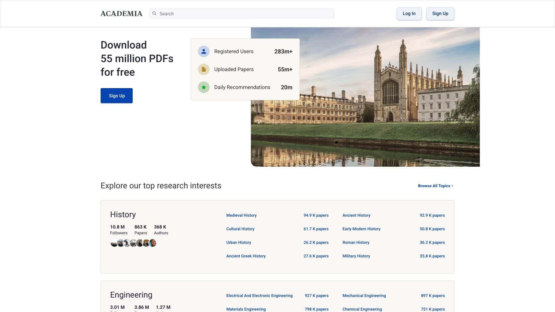Open Electrical And Electronic Engineering papers

259,296
